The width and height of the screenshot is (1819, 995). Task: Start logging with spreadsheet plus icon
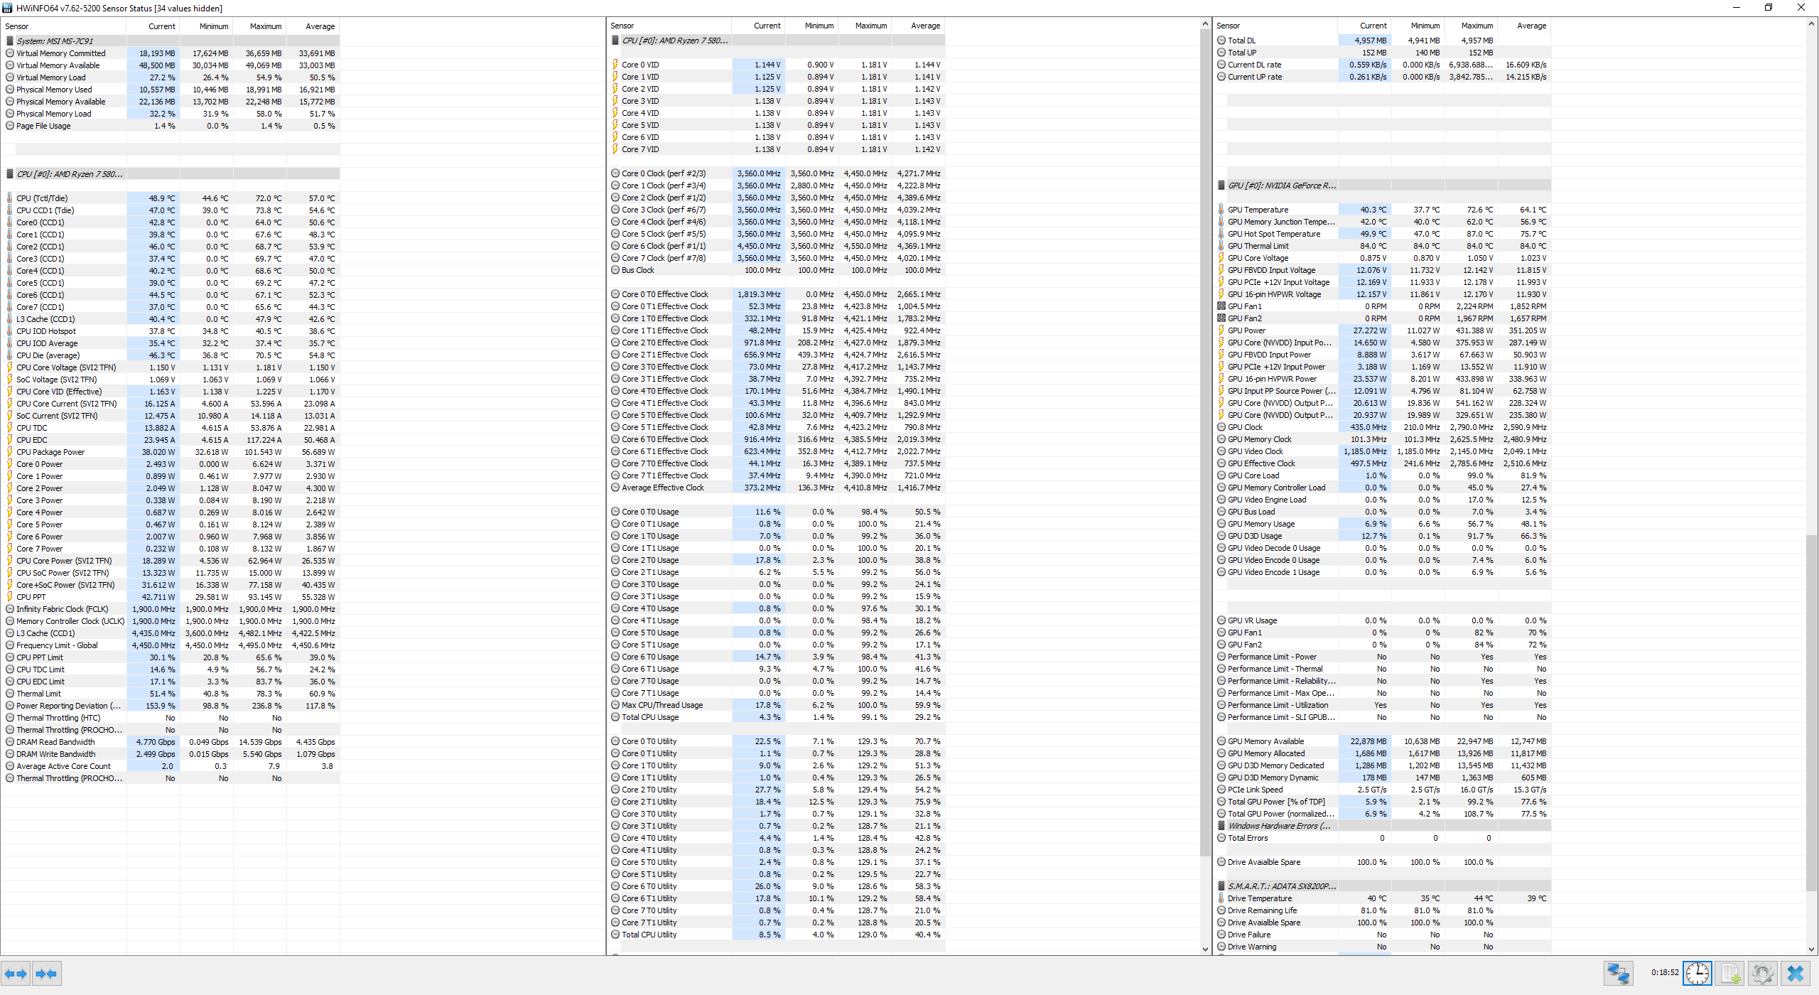click(x=1730, y=973)
